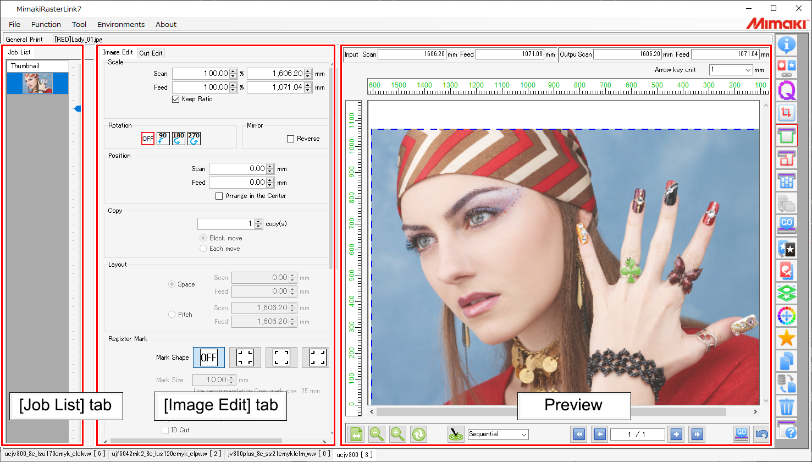812x462 pixels.
Task: Switch to the Cut Edit tab
Action: tap(150, 53)
